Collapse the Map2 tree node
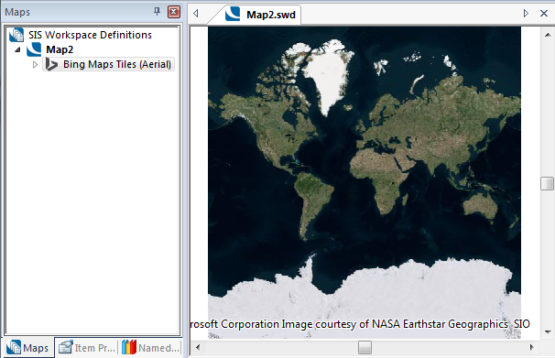 click(17, 49)
